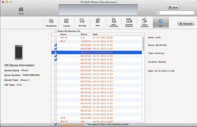This screenshot has width=197, height=127.
Task: Select call entry dated 10-30-2013 11:26
Action: 96,103
